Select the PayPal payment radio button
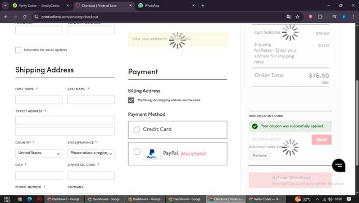 [137, 151]
